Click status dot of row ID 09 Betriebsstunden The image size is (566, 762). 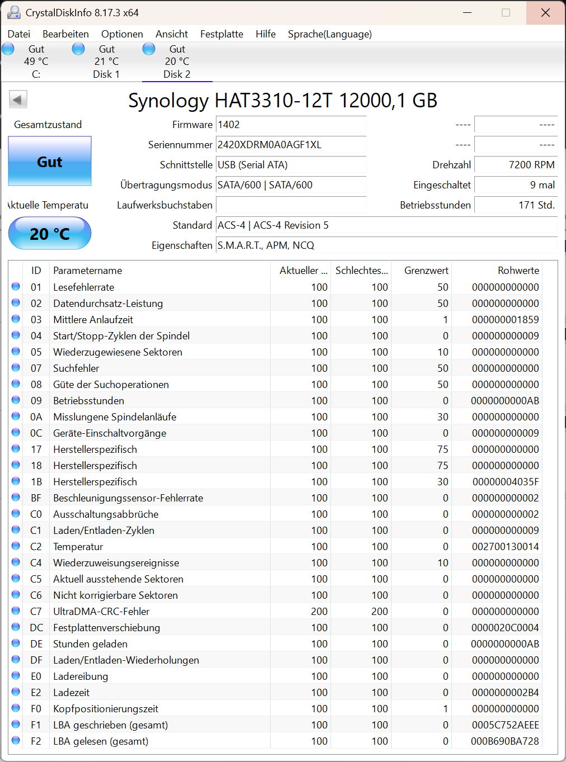pyautogui.click(x=16, y=400)
